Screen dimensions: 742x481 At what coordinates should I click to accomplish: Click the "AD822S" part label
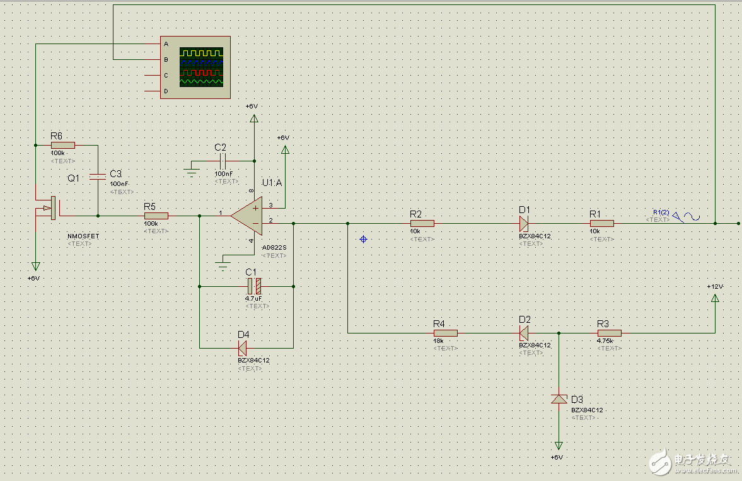coord(274,247)
